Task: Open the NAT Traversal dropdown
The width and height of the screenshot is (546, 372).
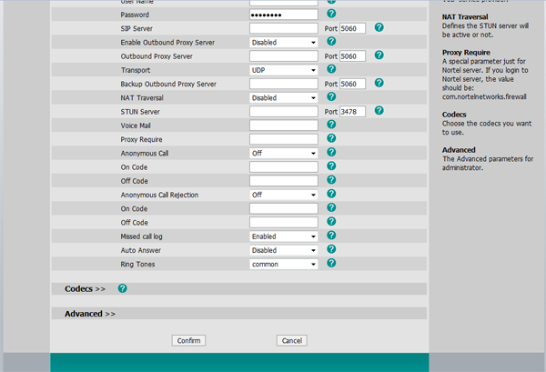Action: click(284, 97)
